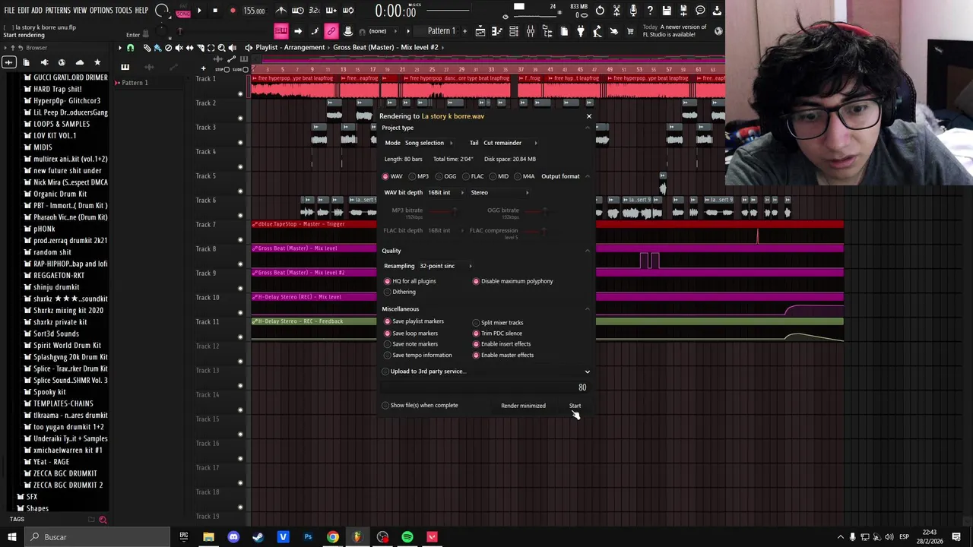973x547 pixels.
Task: Click the save floppy disk icon in the toolbar
Action: click(x=667, y=11)
